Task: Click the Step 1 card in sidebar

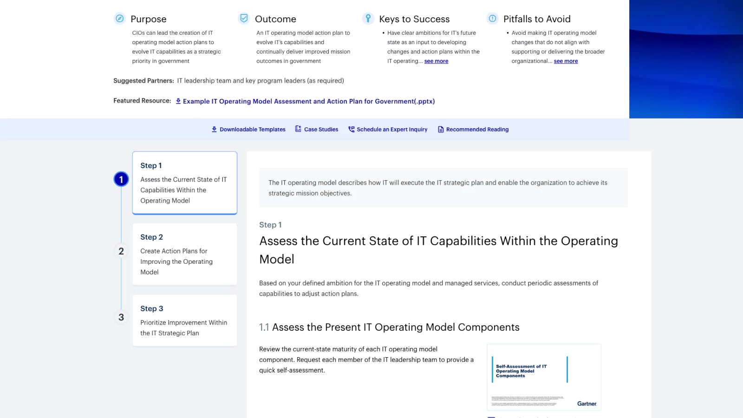Action: coord(184,183)
